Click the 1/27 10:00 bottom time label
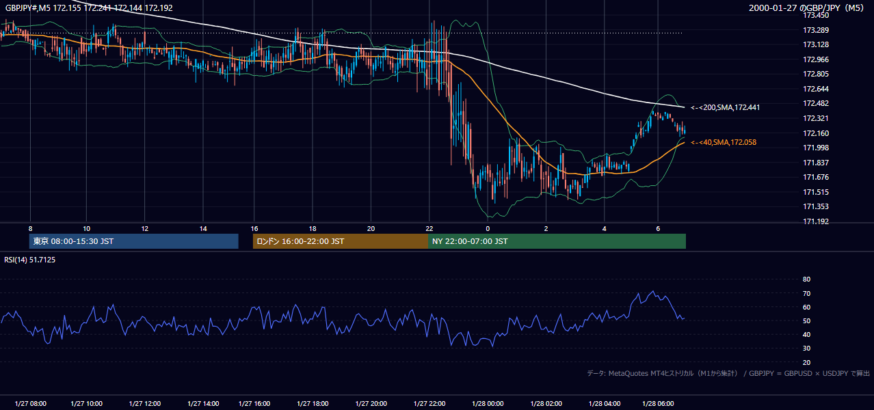Image resolution: width=874 pixels, height=410 pixels. [x=86, y=404]
